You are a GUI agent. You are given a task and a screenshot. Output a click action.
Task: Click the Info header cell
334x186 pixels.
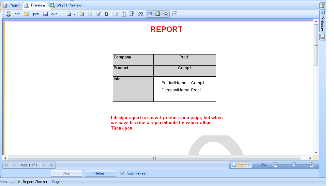tap(133, 89)
